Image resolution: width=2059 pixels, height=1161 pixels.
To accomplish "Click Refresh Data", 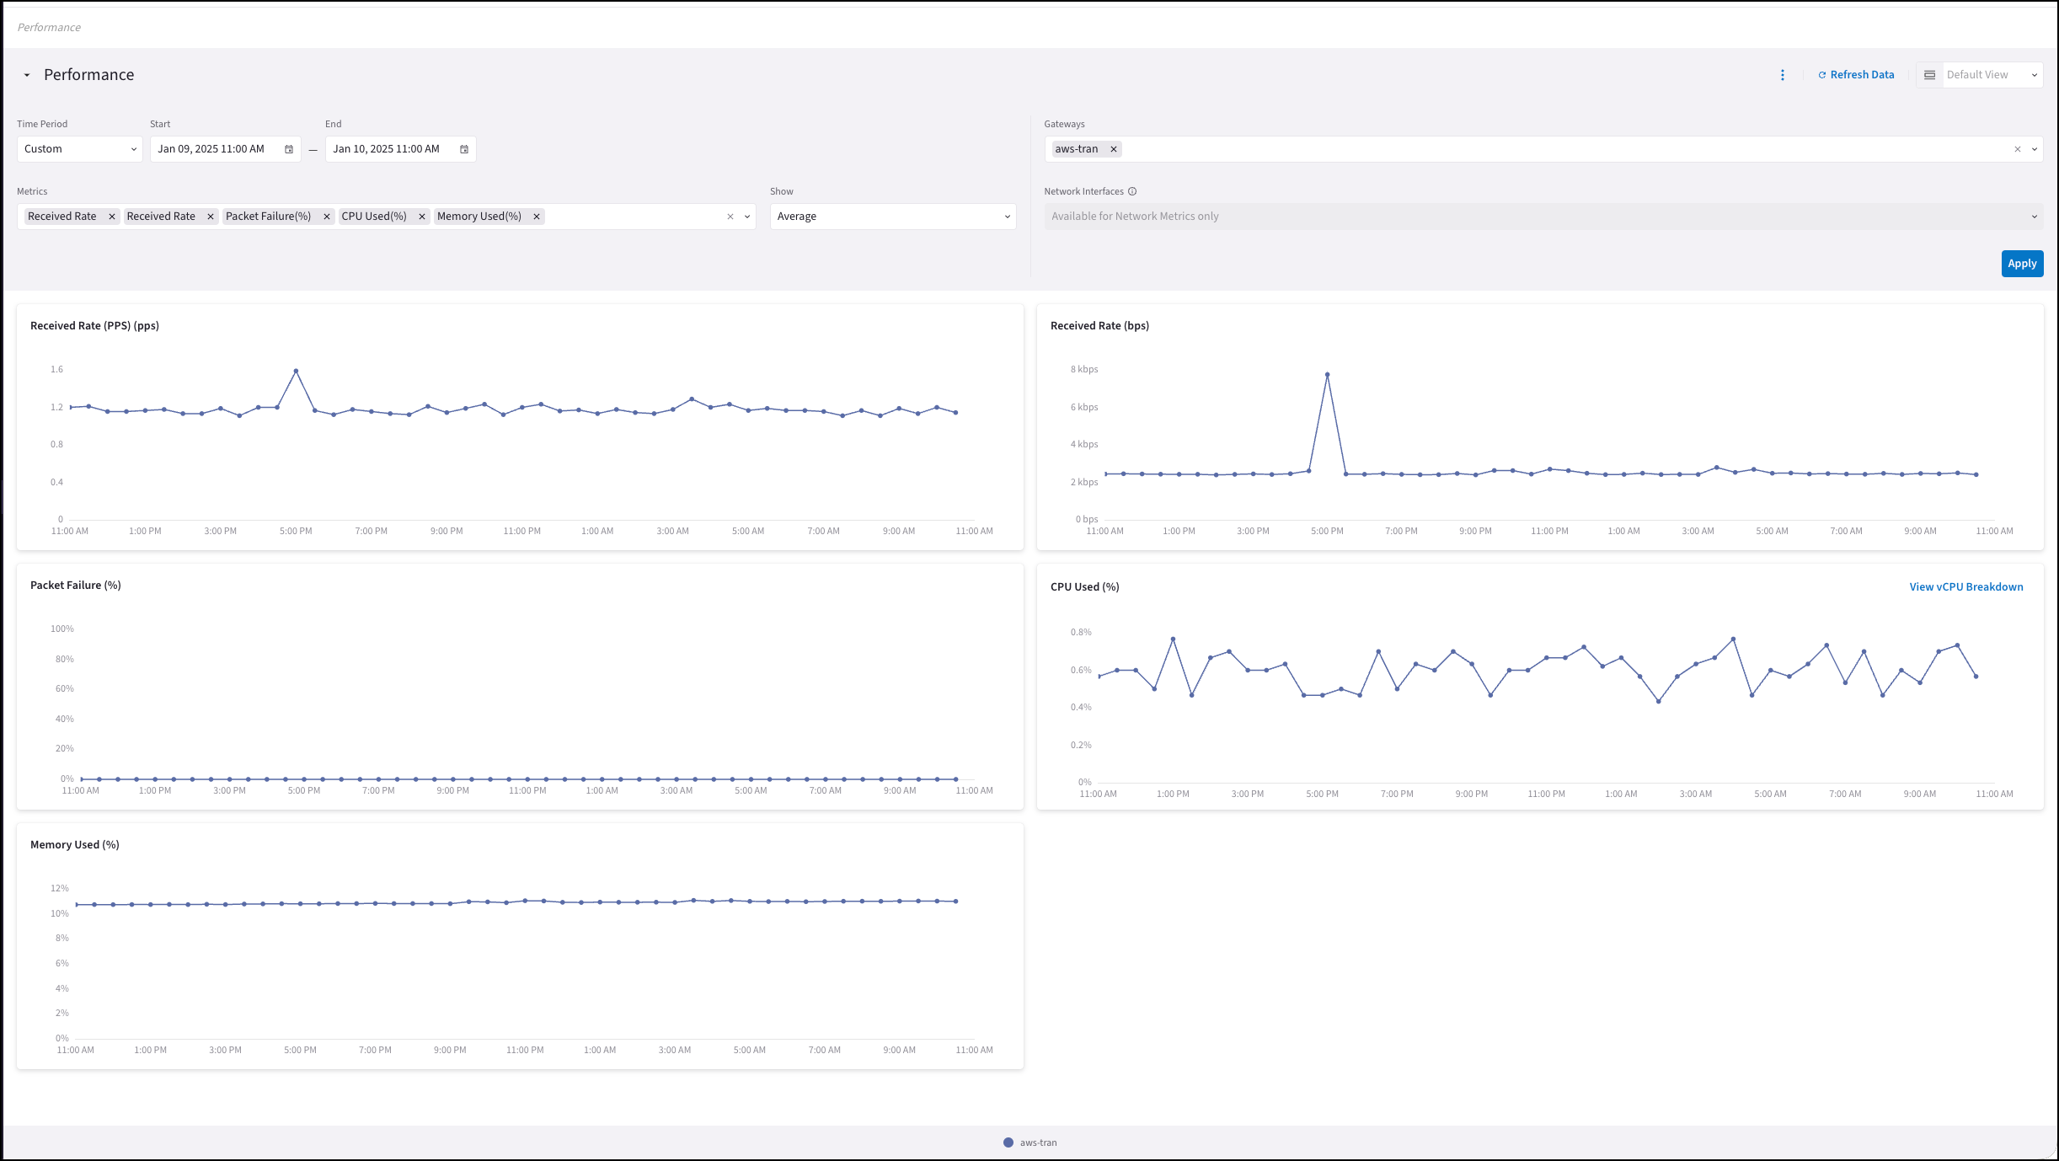I will coord(1855,74).
